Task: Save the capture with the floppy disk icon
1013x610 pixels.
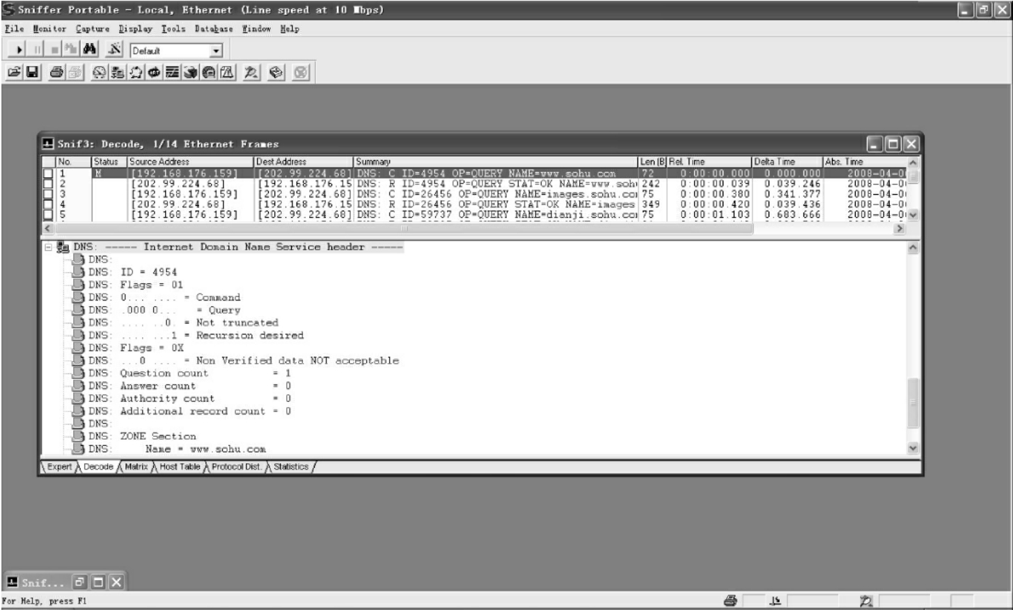Action: pyautogui.click(x=32, y=72)
